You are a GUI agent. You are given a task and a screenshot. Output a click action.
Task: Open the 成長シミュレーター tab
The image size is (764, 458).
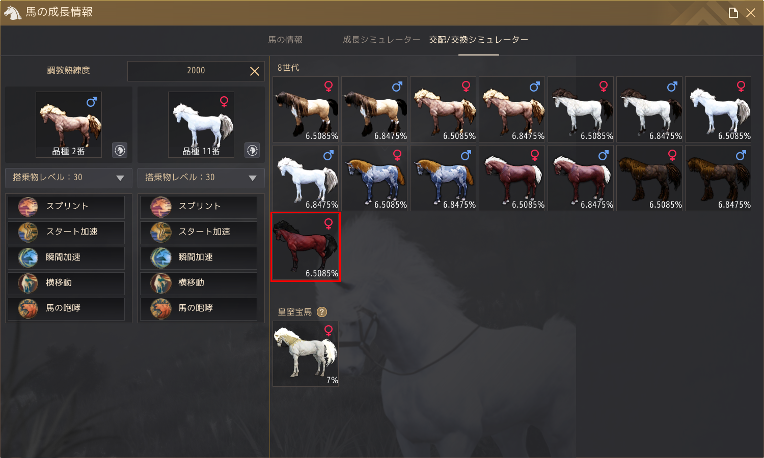point(381,40)
